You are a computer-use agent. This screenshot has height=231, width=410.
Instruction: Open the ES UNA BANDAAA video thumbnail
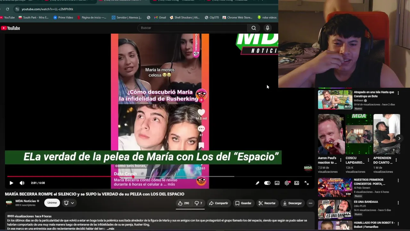point(335,209)
